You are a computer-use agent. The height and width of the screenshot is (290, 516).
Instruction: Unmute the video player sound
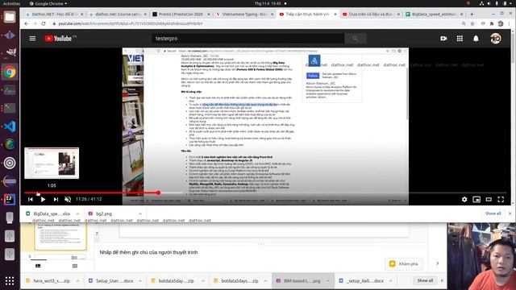tap(68, 199)
